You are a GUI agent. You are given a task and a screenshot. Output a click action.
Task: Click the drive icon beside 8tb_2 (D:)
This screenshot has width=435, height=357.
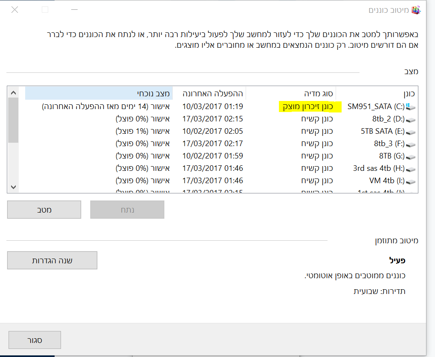[x=411, y=120]
